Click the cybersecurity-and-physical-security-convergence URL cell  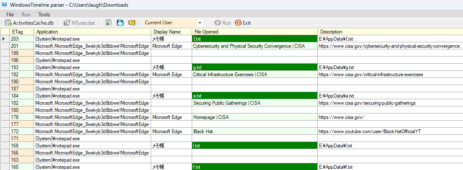pos(390,46)
